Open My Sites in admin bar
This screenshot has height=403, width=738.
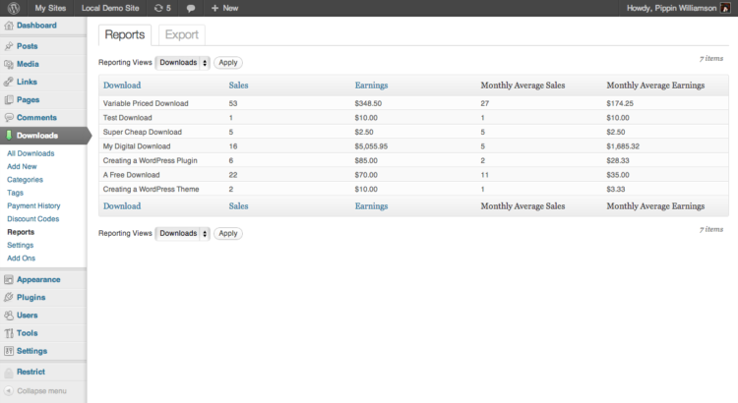[x=50, y=8]
